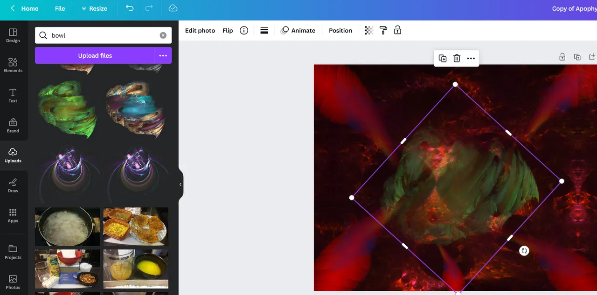Image resolution: width=597 pixels, height=295 pixels.
Task: Click the top corner handle of selection
Action: point(455,84)
